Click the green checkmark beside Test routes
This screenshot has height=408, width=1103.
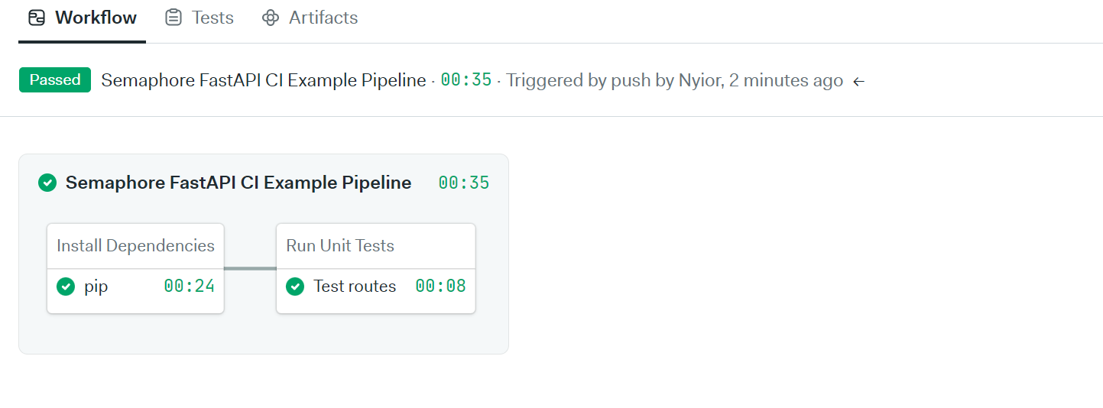[x=295, y=287]
